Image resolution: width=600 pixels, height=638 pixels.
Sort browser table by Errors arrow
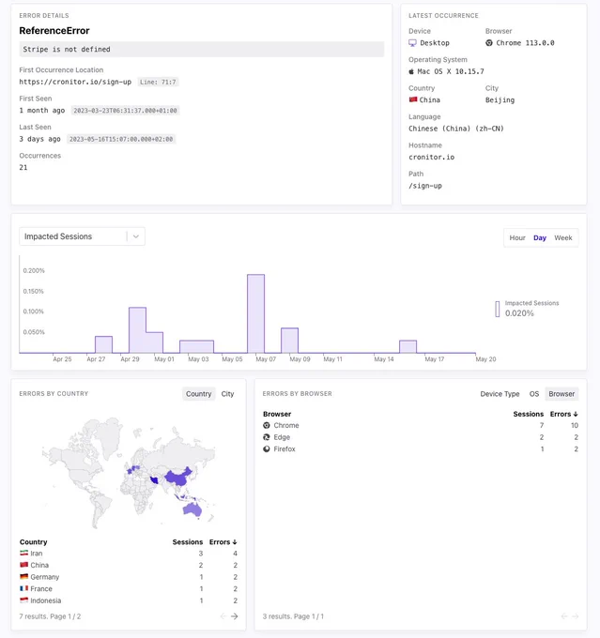[576, 414]
